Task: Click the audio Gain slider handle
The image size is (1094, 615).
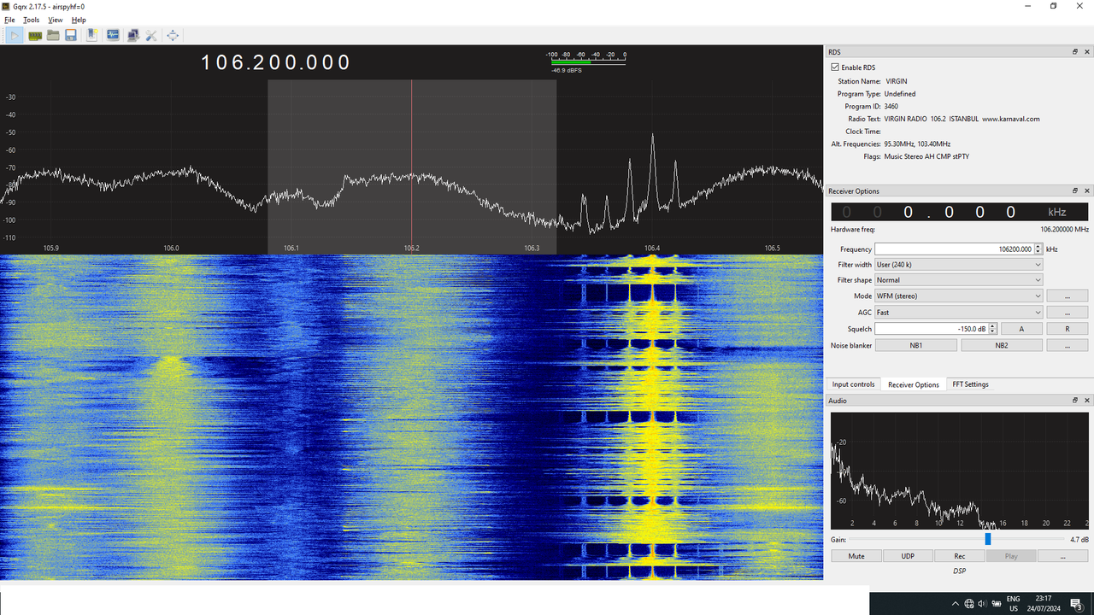Action: coord(988,539)
